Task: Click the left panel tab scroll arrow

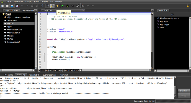Action: click(x=36, y=10)
